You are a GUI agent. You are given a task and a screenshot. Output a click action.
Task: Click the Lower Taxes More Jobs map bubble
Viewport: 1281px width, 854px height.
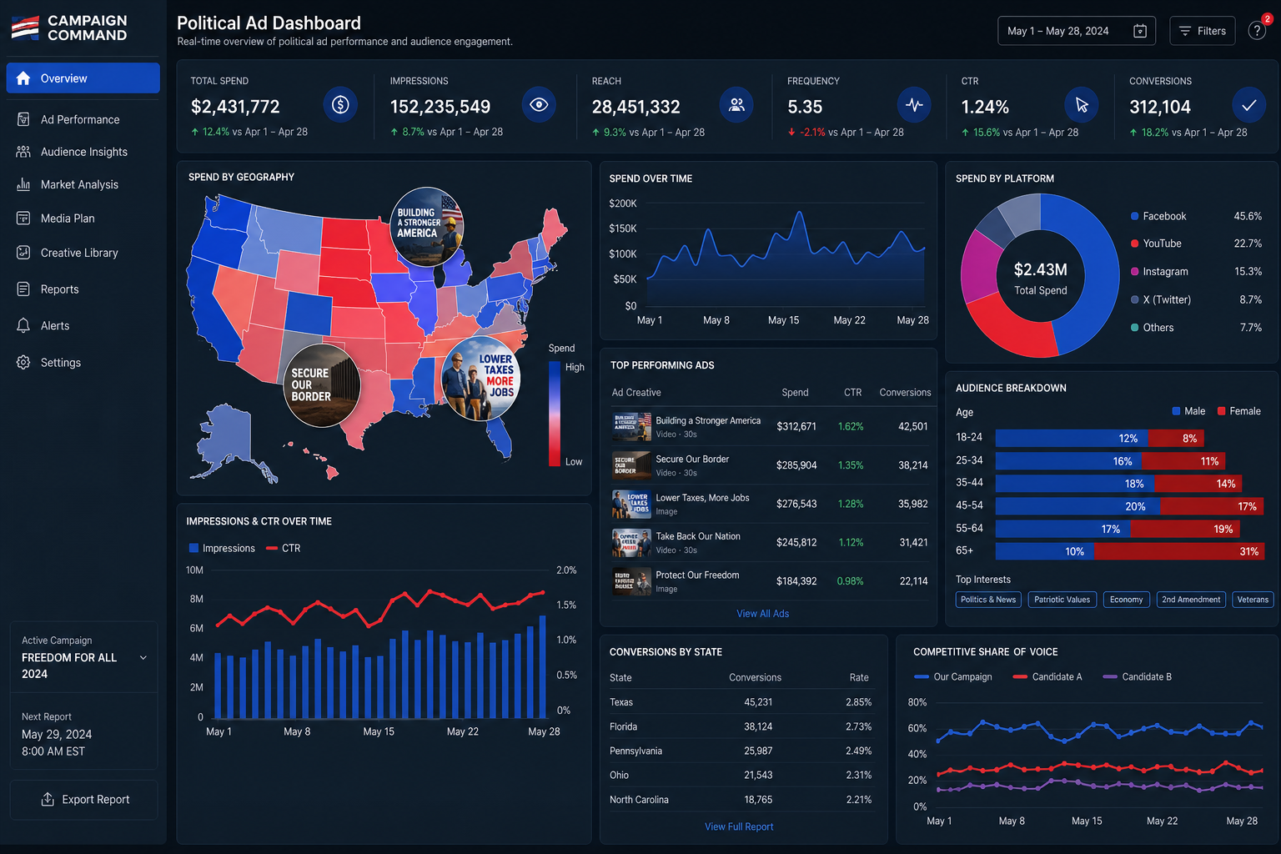click(x=481, y=379)
